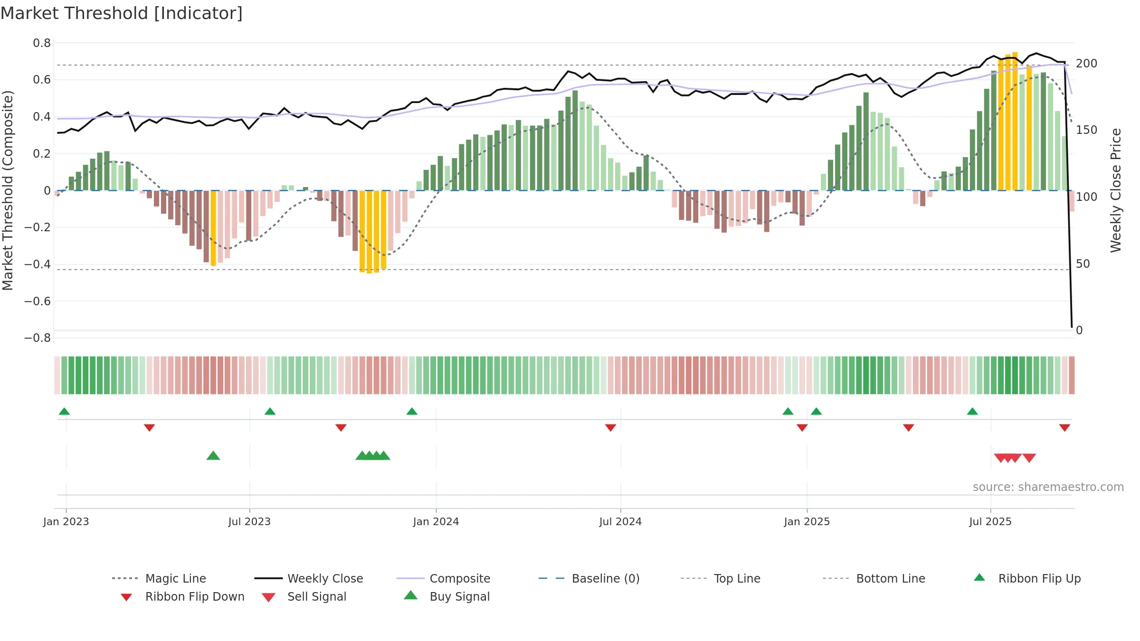The image size is (1140, 641).
Task: Toggle Top Line legend entry
Action: [x=720, y=578]
